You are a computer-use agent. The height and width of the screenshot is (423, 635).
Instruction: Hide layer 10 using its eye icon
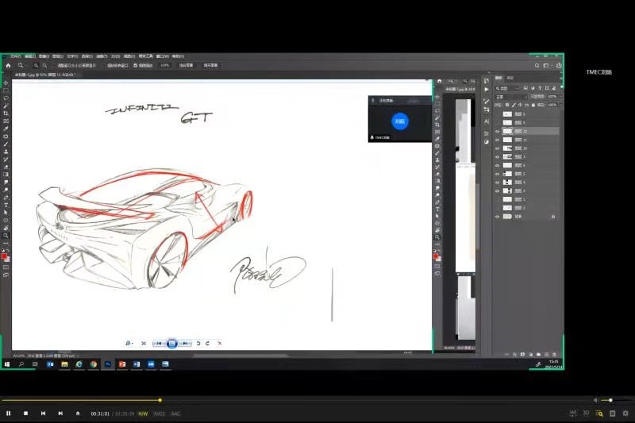(498, 148)
